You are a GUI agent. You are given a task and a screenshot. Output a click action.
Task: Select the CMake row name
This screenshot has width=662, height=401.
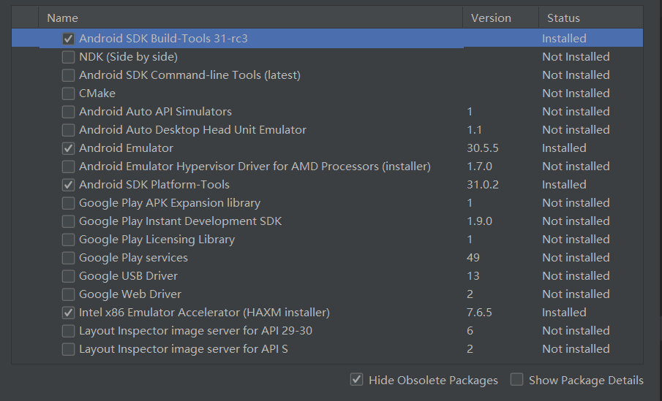pyautogui.click(x=97, y=93)
